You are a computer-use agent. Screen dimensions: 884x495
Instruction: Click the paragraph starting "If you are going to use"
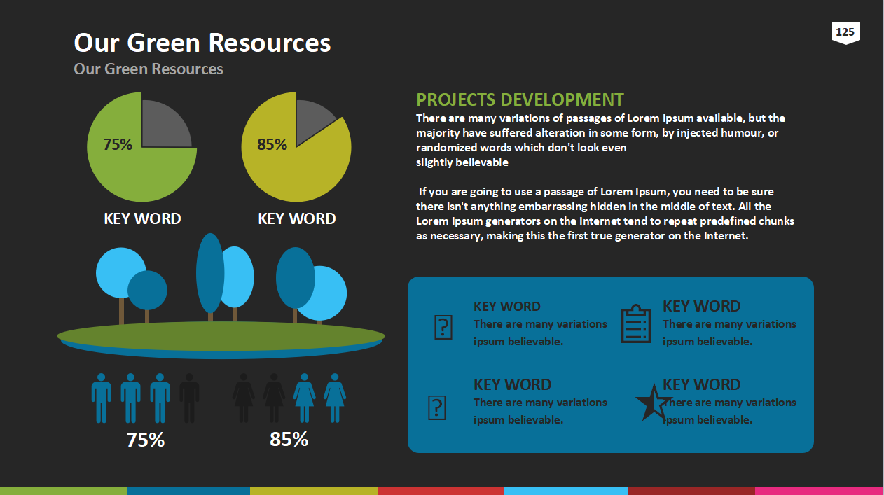point(605,214)
